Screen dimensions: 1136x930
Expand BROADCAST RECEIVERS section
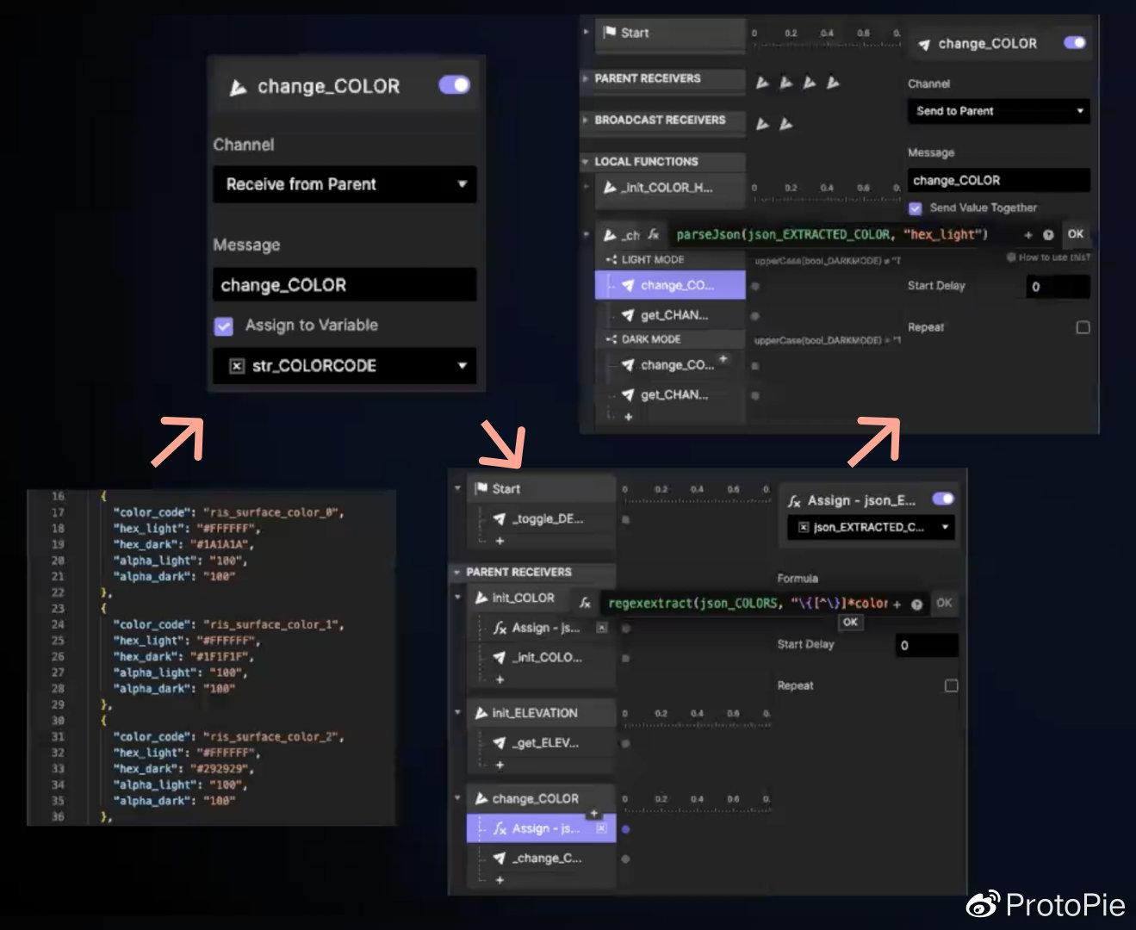587,120
